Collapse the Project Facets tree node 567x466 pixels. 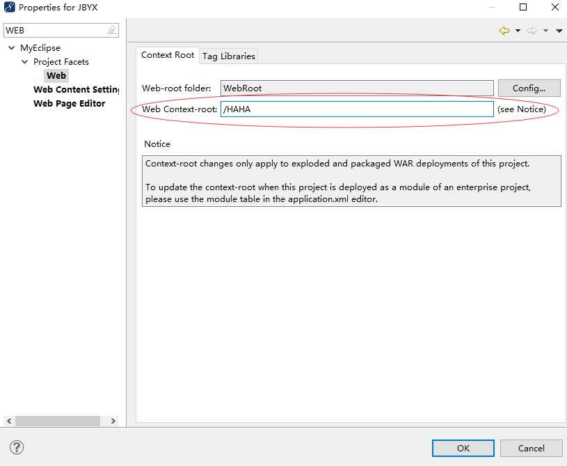click(24, 62)
